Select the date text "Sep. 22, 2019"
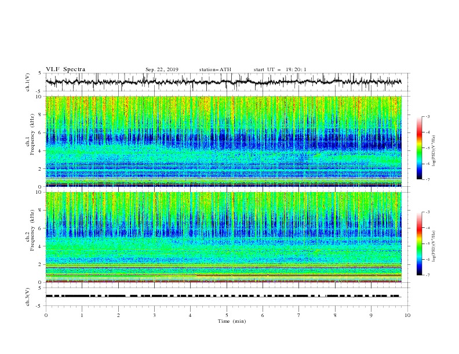This screenshot has width=459, height=354. pyautogui.click(x=162, y=69)
